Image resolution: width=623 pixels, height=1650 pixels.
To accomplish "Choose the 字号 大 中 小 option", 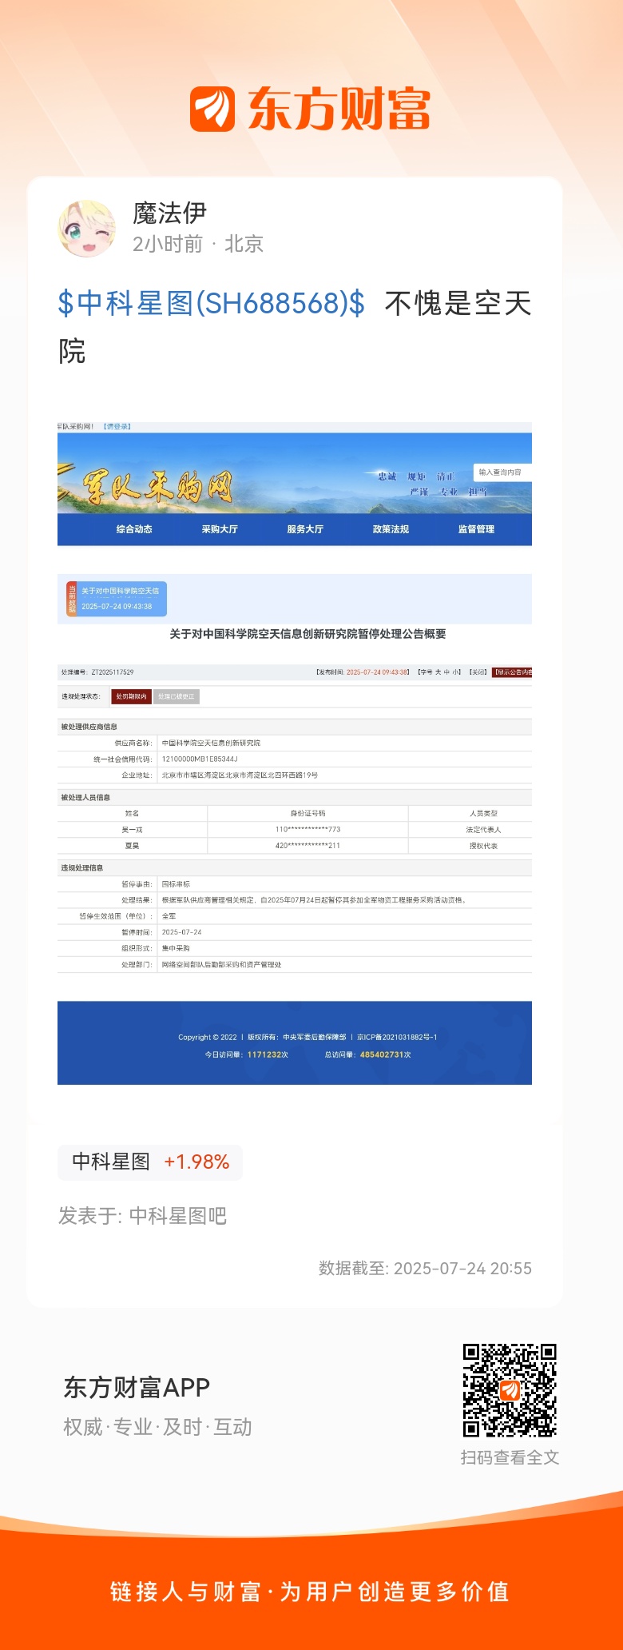I will (x=439, y=672).
